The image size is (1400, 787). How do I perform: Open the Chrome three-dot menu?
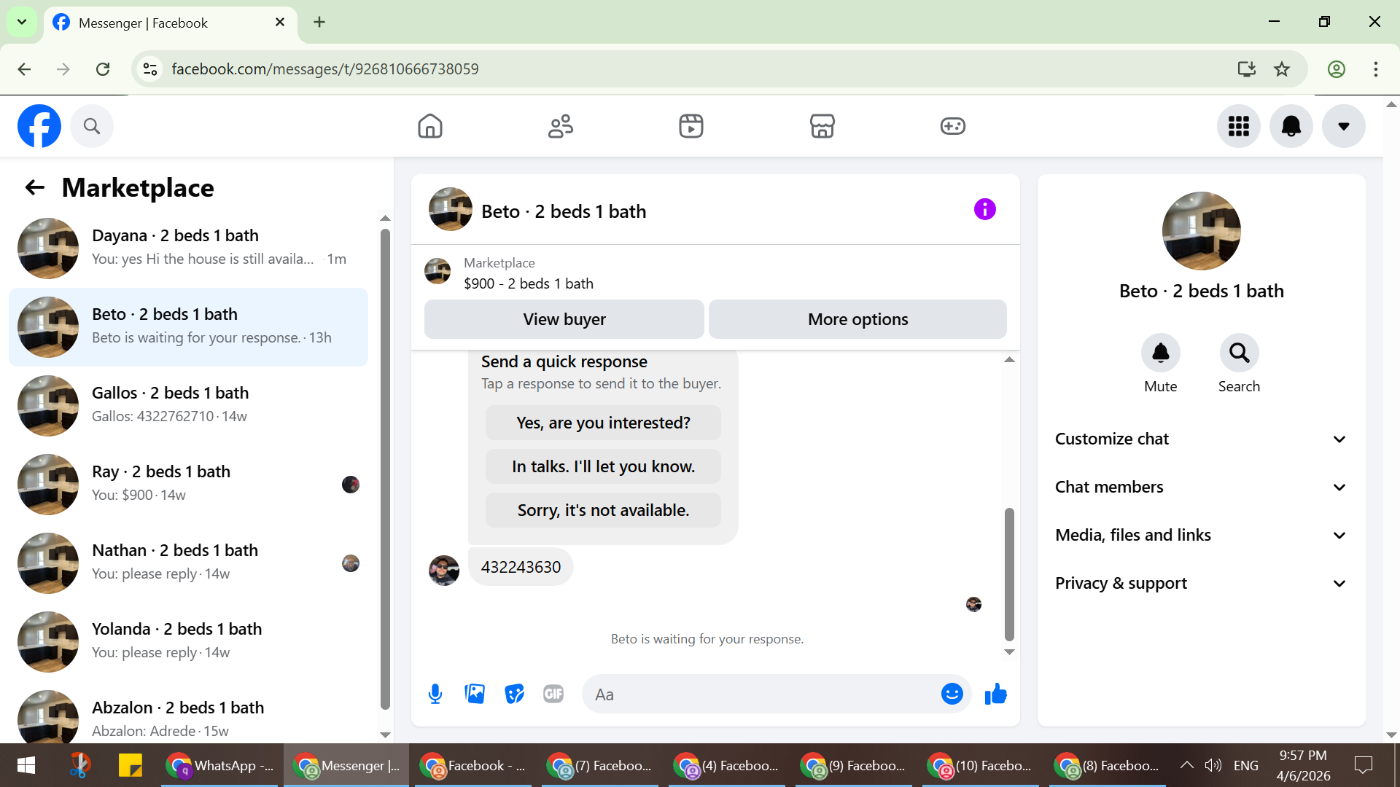click(1376, 69)
